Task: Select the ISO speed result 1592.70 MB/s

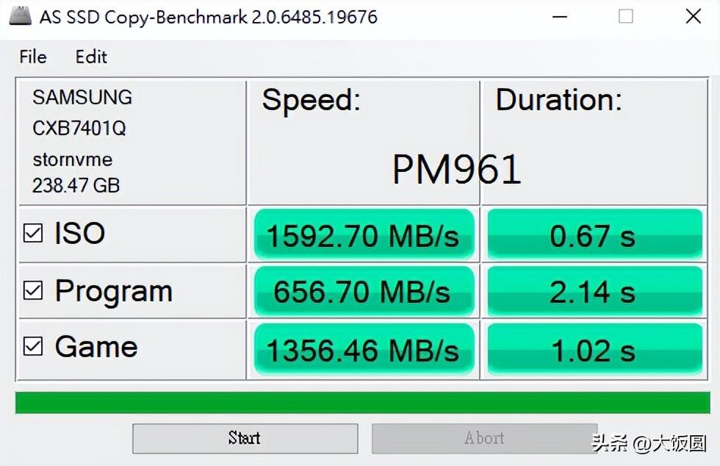Action: pyautogui.click(x=363, y=235)
